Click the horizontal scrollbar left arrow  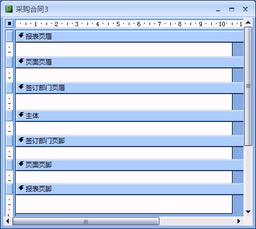[x=8, y=221]
